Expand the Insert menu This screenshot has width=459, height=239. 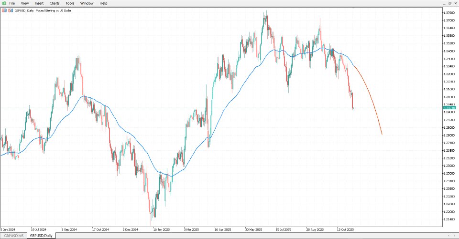click(39, 3)
